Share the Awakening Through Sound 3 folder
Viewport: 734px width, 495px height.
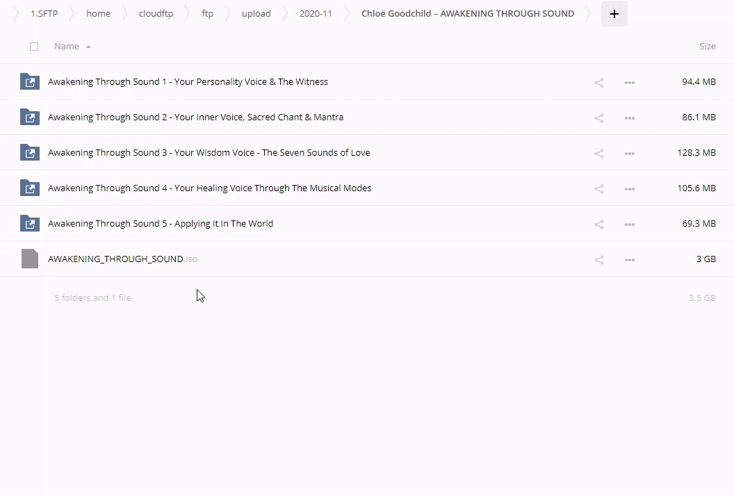[x=598, y=153]
